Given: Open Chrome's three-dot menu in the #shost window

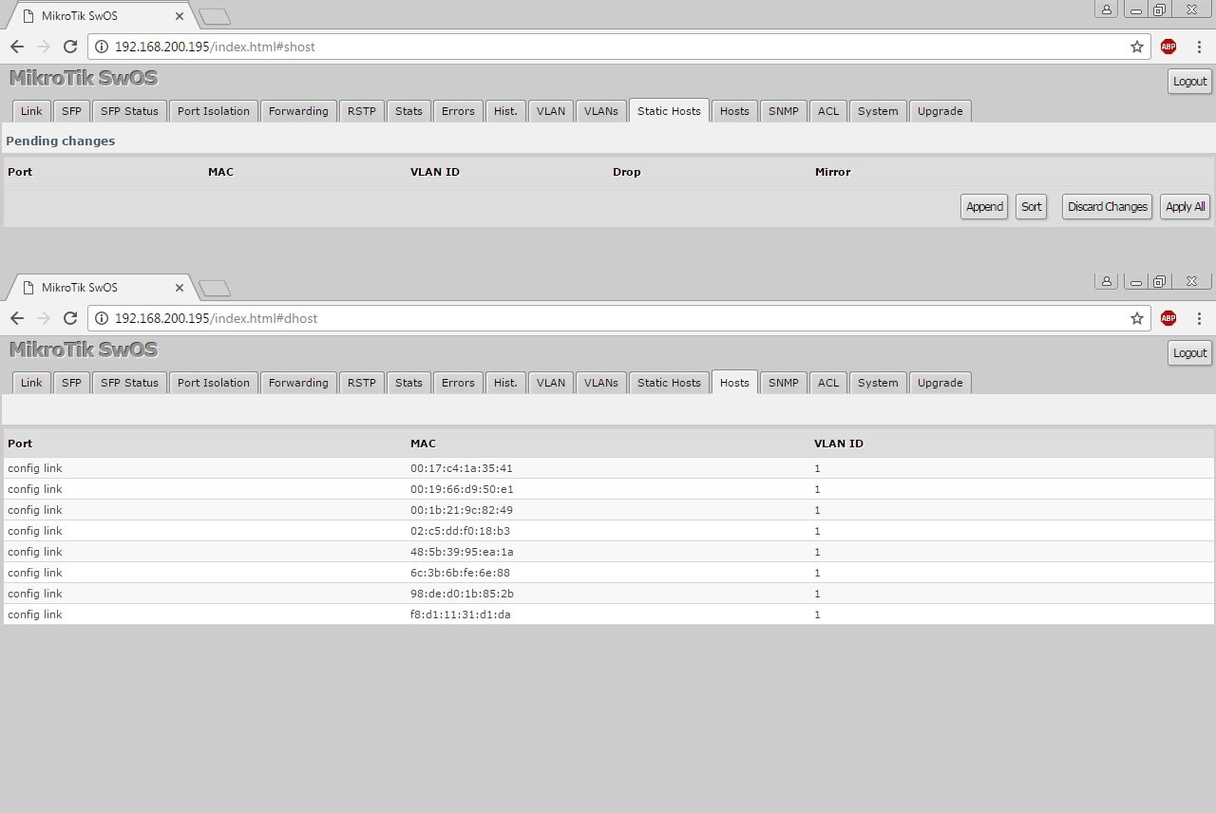Looking at the screenshot, I should 1199,47.
